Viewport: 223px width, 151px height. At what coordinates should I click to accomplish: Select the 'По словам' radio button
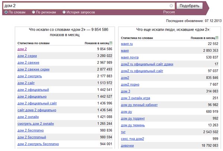point(6,12)
